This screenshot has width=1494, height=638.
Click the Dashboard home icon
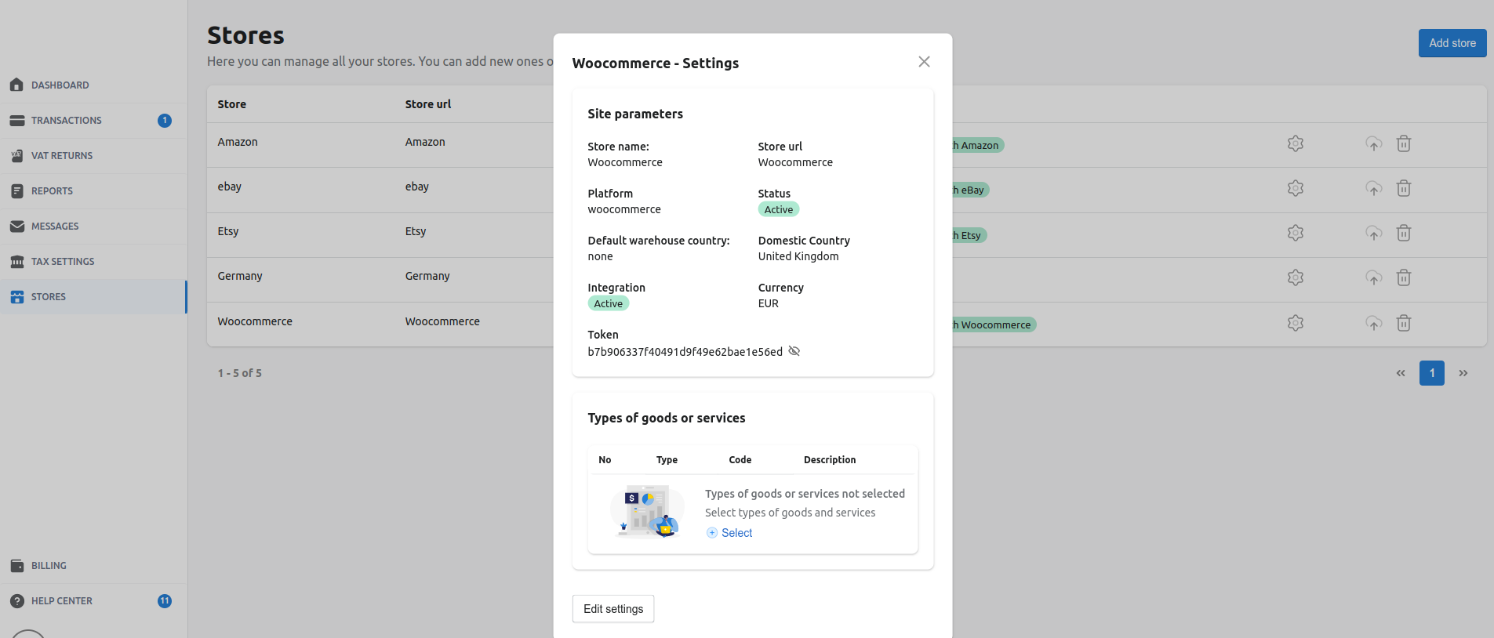tap(16, 85)
